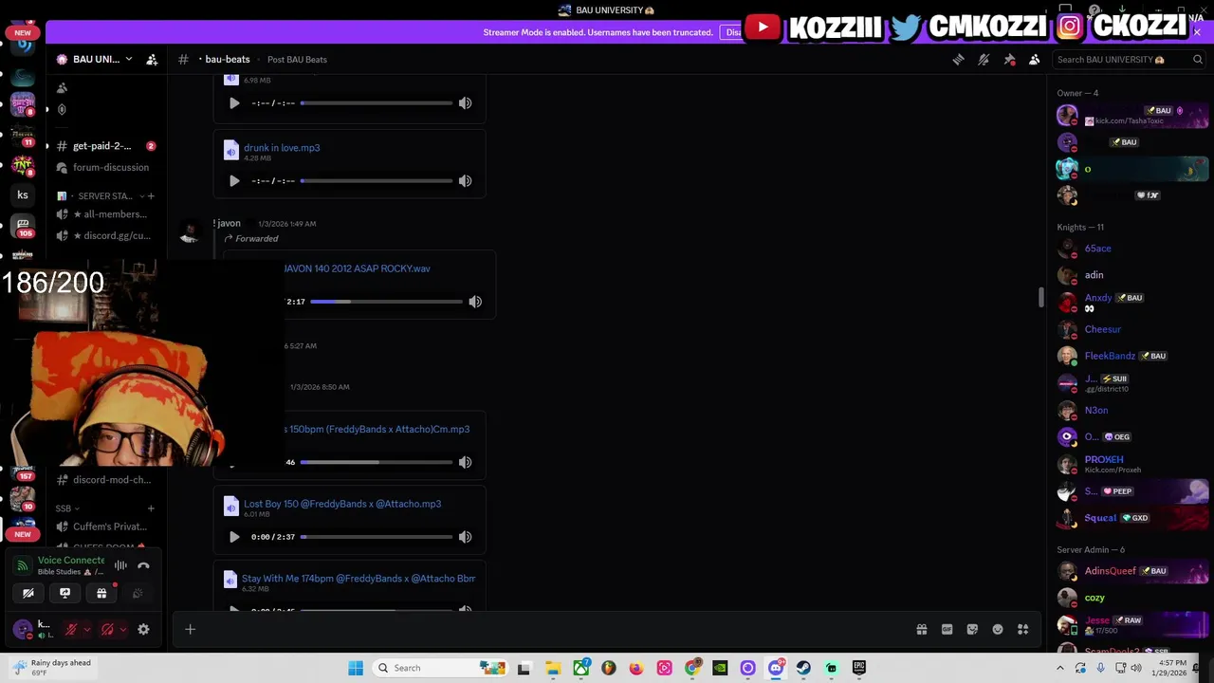Open the sticker picker
Screen dimensions: 1214x683
click(972, 629)
